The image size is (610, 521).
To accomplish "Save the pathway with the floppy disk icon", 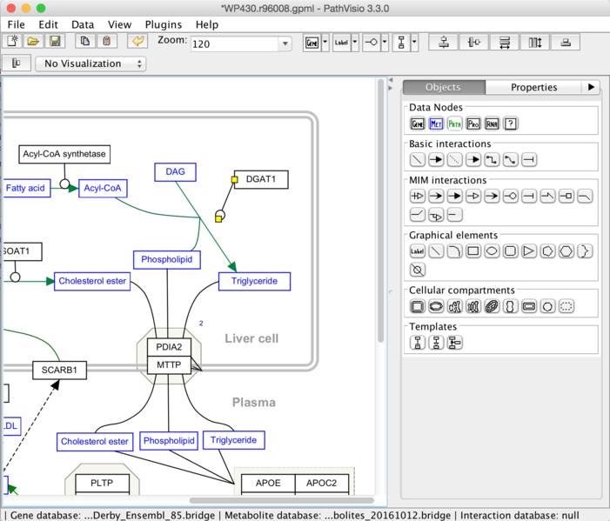I will (55, 41).
